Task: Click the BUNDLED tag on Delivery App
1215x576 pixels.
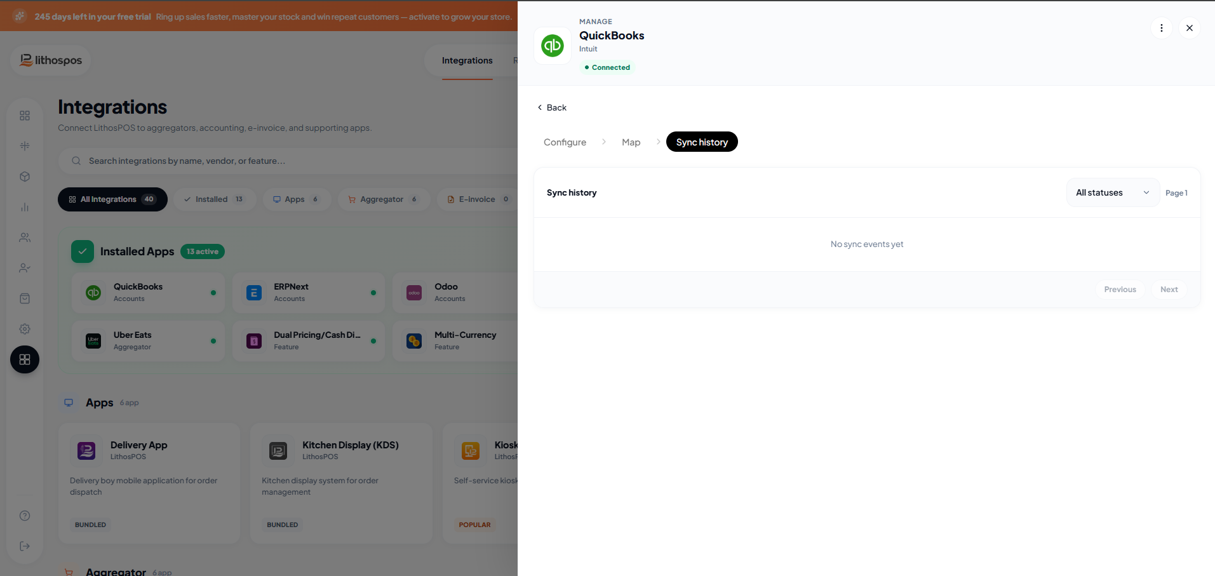Action: pyautogui.click(x=90, y=525)
